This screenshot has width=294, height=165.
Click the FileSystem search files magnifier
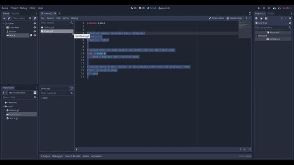(35, 97)
